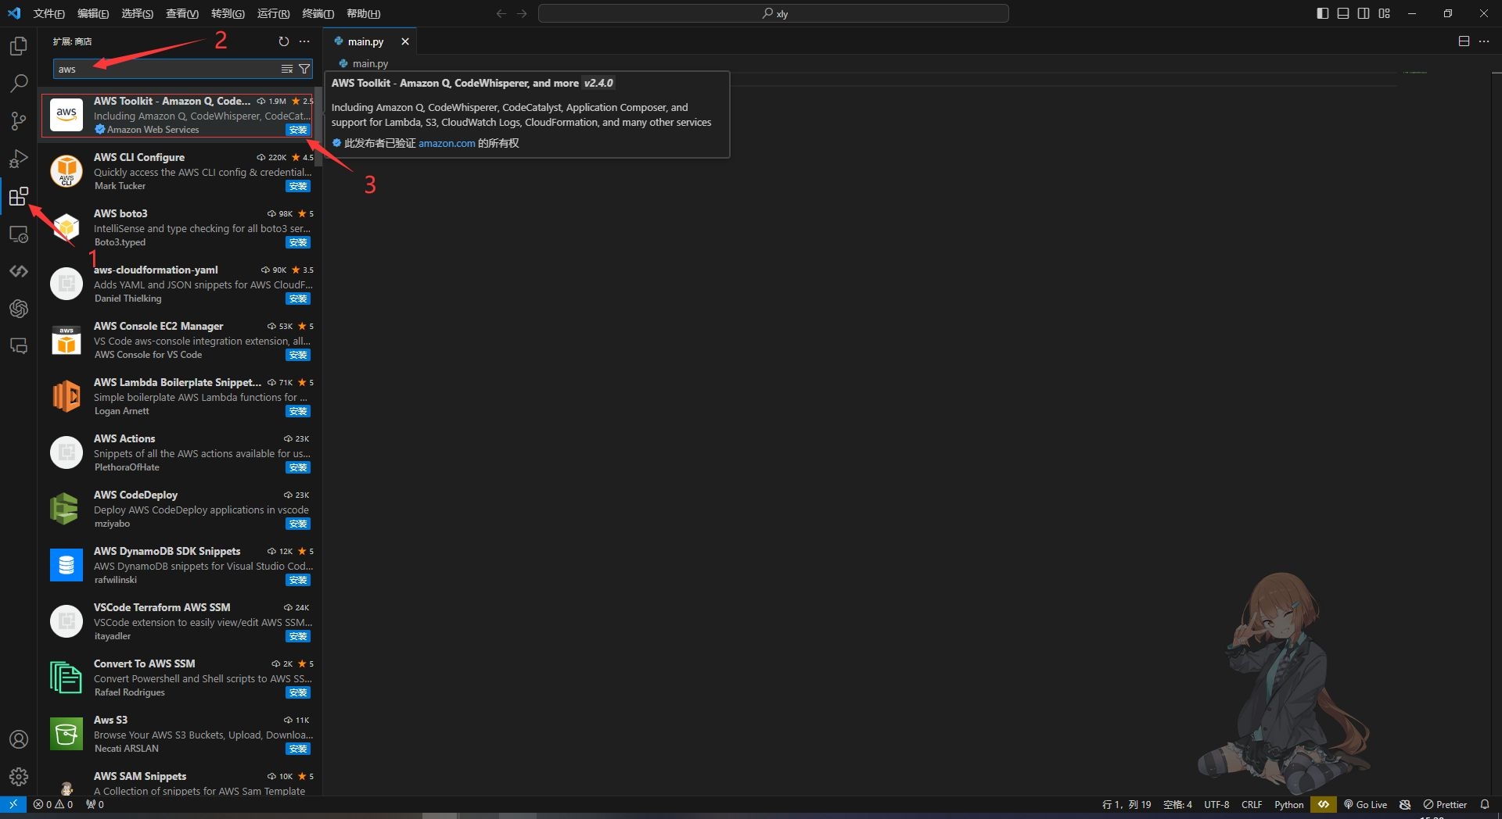Screen dimensions: 1502x819
Task: Open the chat bubbles icon in activity bar
Action: tap(19, 346)
